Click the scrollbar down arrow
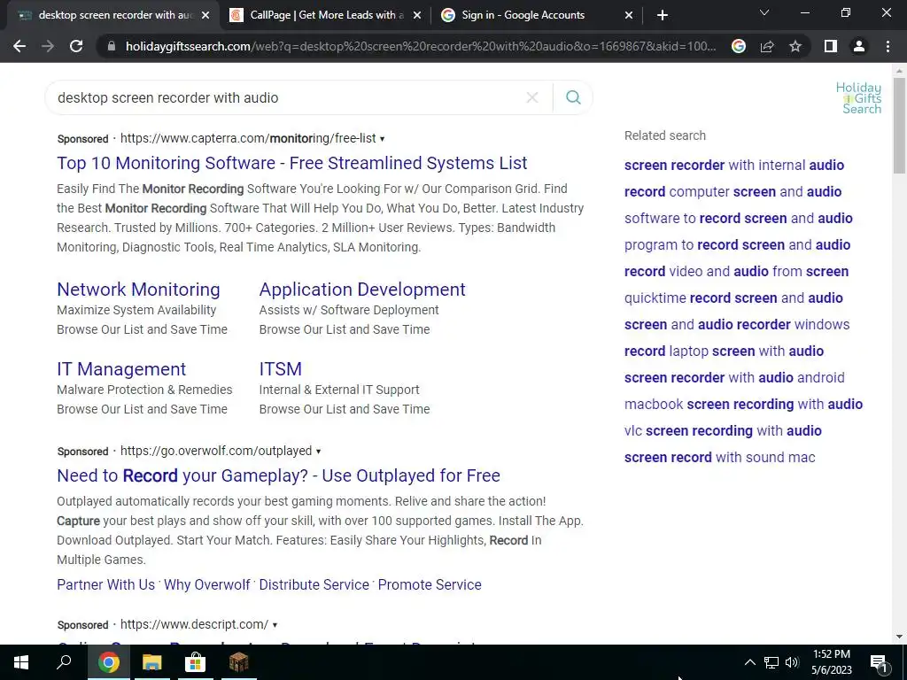This screenshot has width=907, height=680. (x=899, y=637)
